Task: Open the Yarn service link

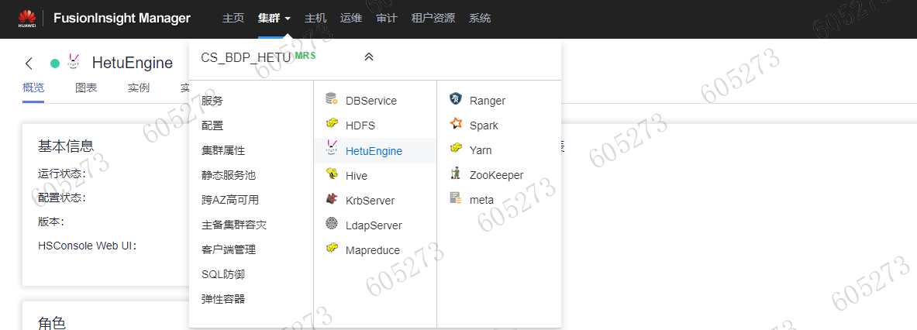Action: (x=480, y=151)
